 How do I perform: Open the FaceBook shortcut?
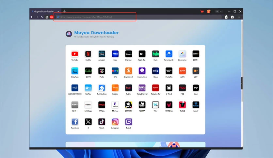pos(75,122)
